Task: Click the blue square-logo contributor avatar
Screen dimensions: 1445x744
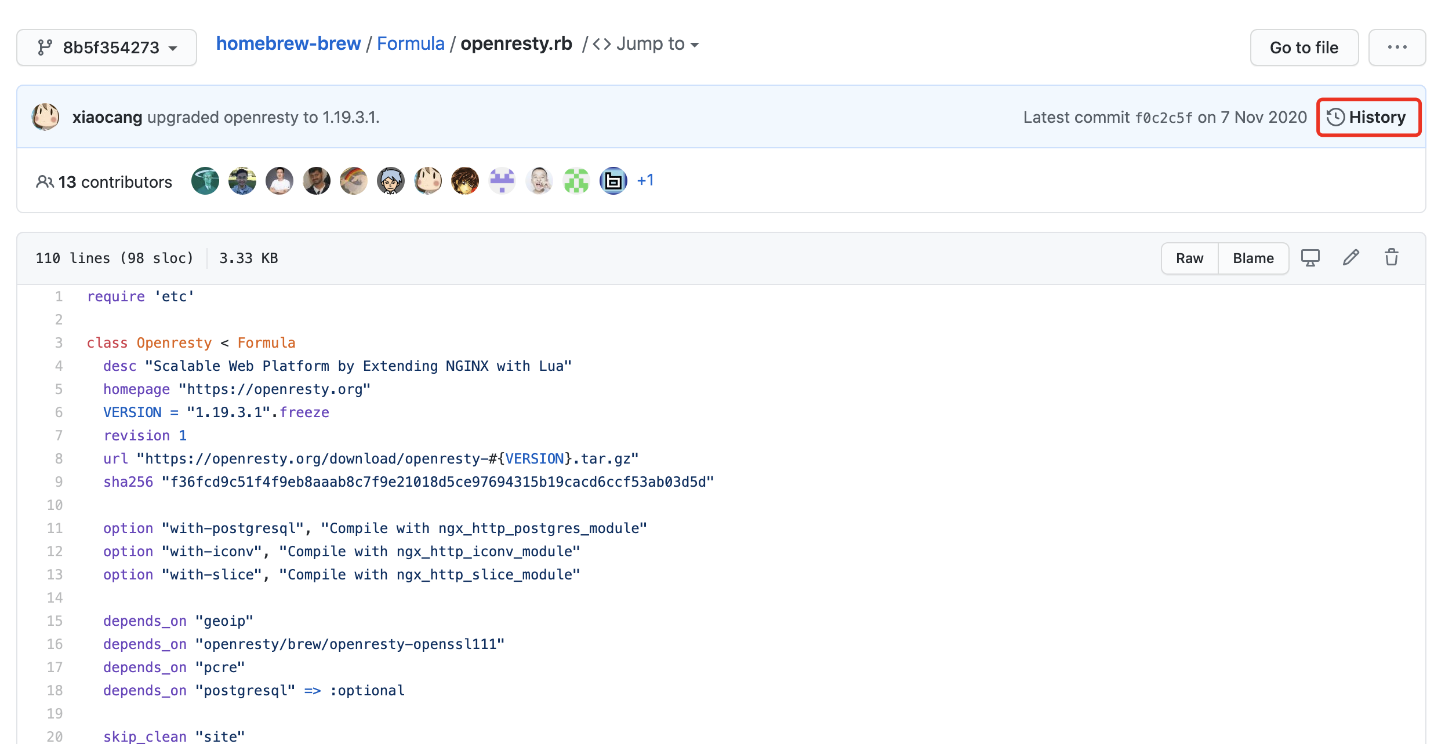Action: (613, 181)
